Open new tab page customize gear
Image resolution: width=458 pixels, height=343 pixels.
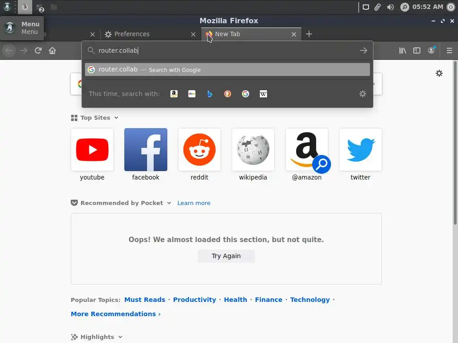click(x=439, y=73)
